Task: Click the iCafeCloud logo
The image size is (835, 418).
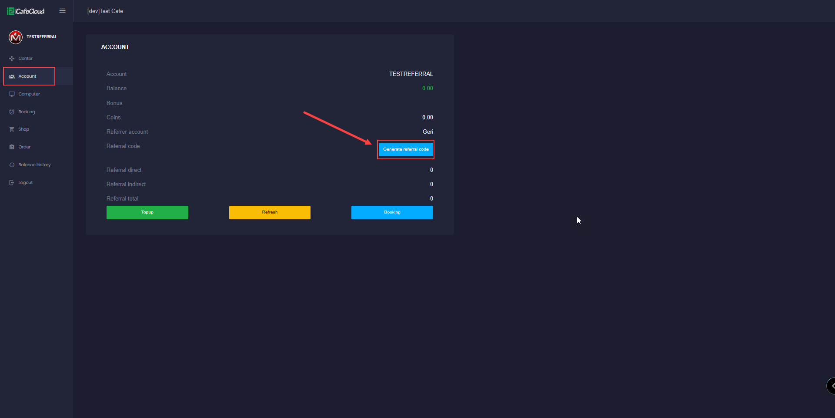Action: click(x=26, y=11)
